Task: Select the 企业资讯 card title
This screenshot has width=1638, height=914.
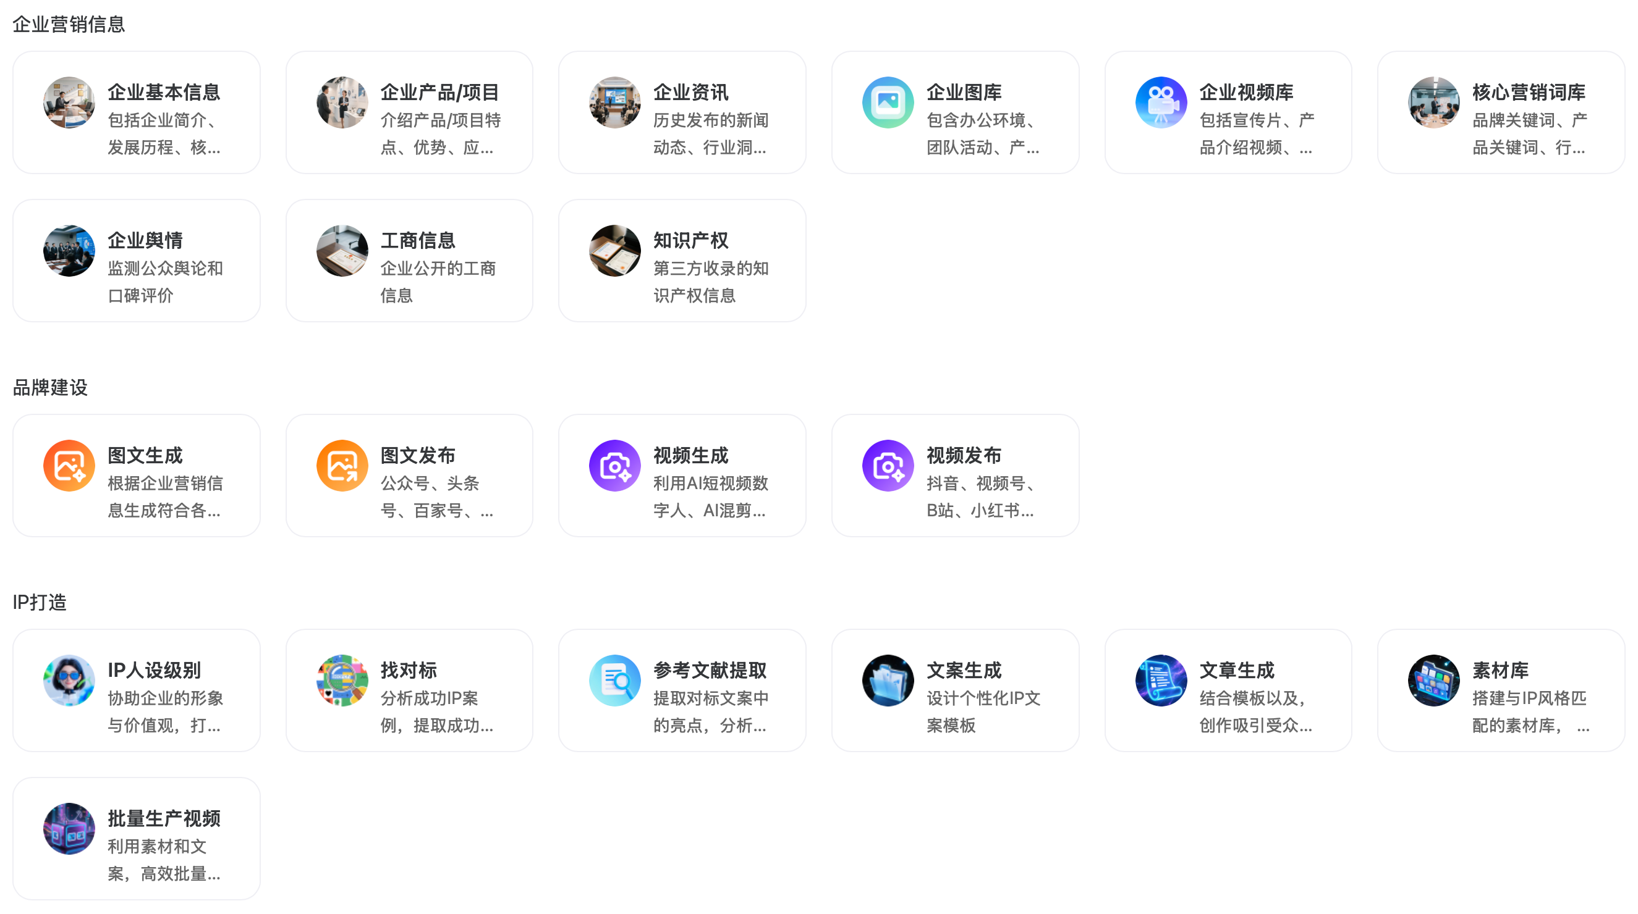Action: [x=690, y=93]
